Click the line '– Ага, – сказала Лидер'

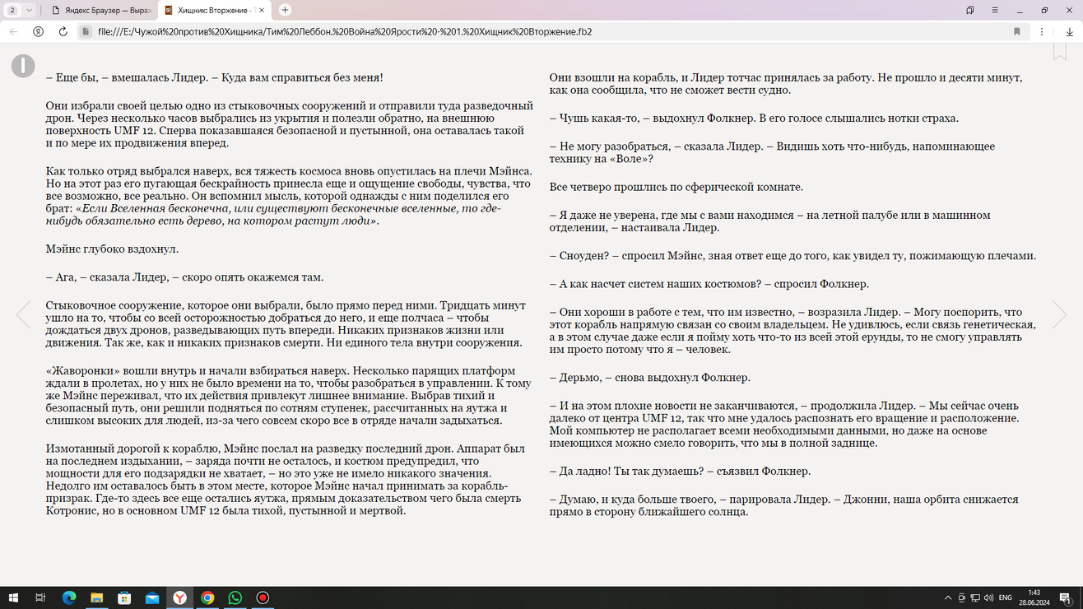(x=185, y=277)
